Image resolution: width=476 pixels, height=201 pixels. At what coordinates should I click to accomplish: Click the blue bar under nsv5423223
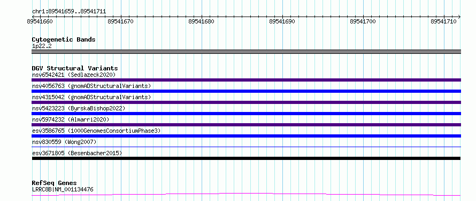246,114
